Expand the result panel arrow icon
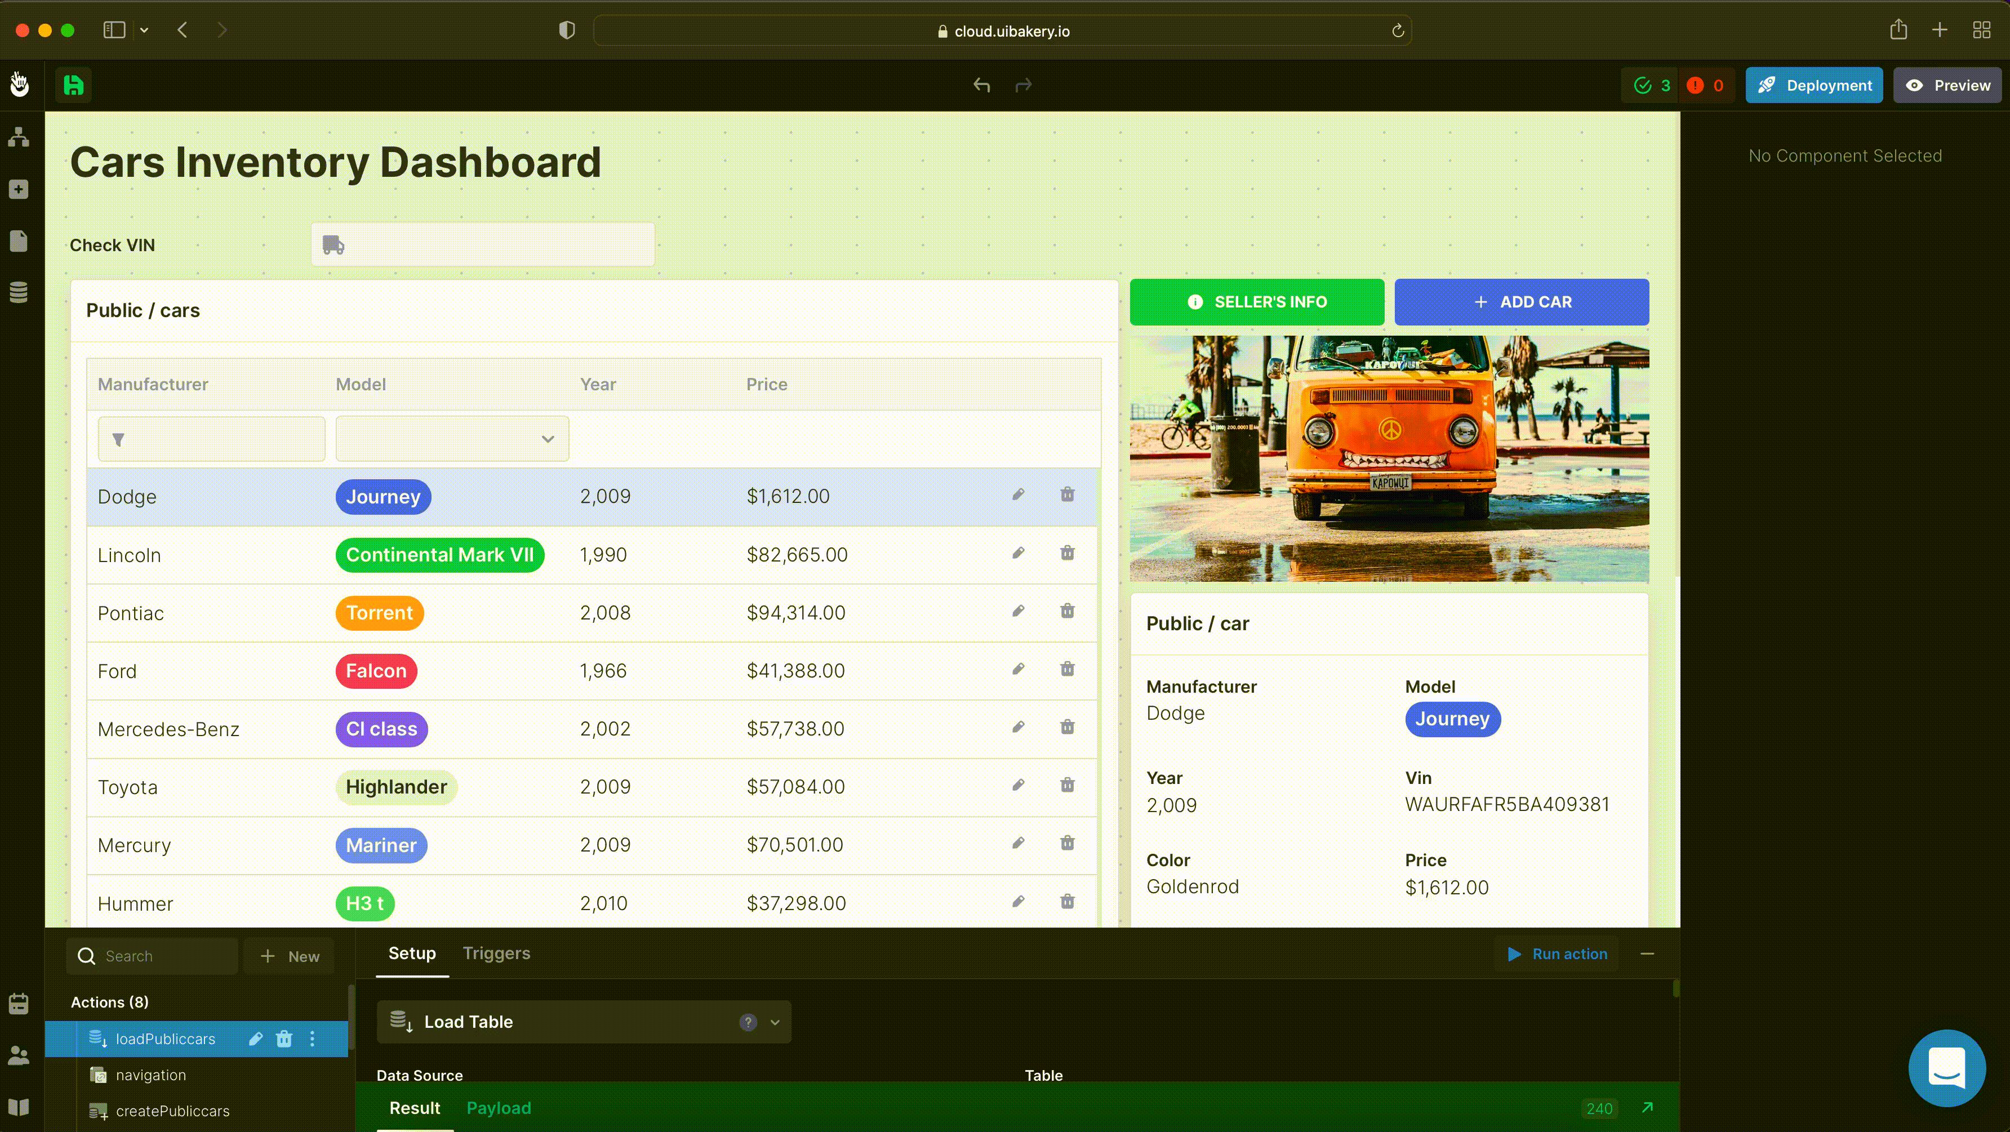The image size is (2010, 1132). [x=1647, y=1108]
